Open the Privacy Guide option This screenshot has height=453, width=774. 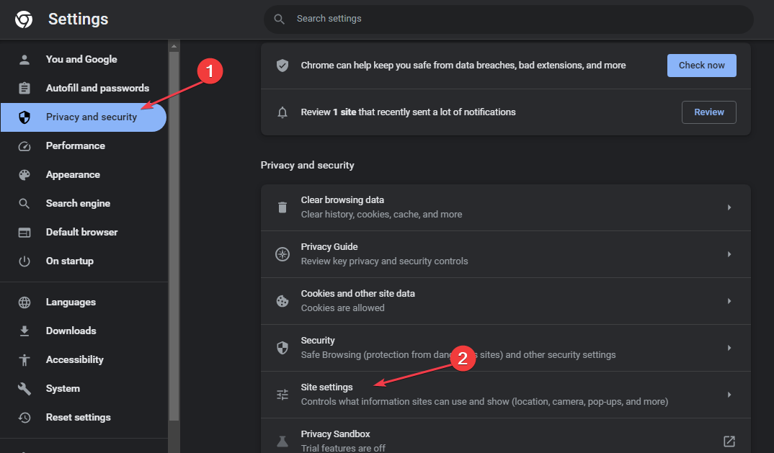coord(505,254)
